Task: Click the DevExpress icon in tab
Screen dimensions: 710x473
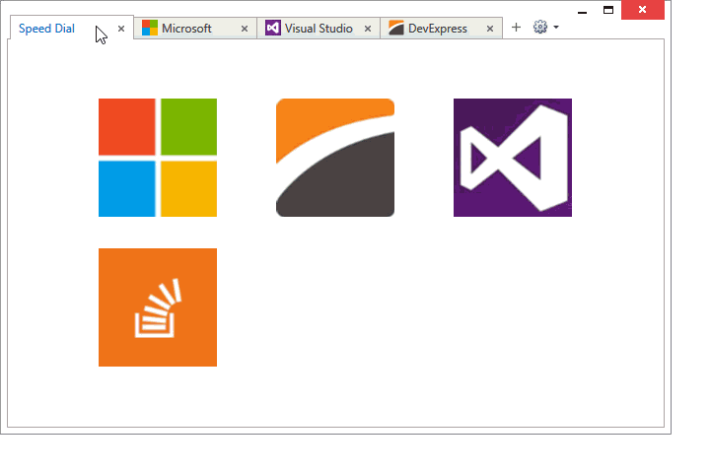Action: (x=395, y=28)
